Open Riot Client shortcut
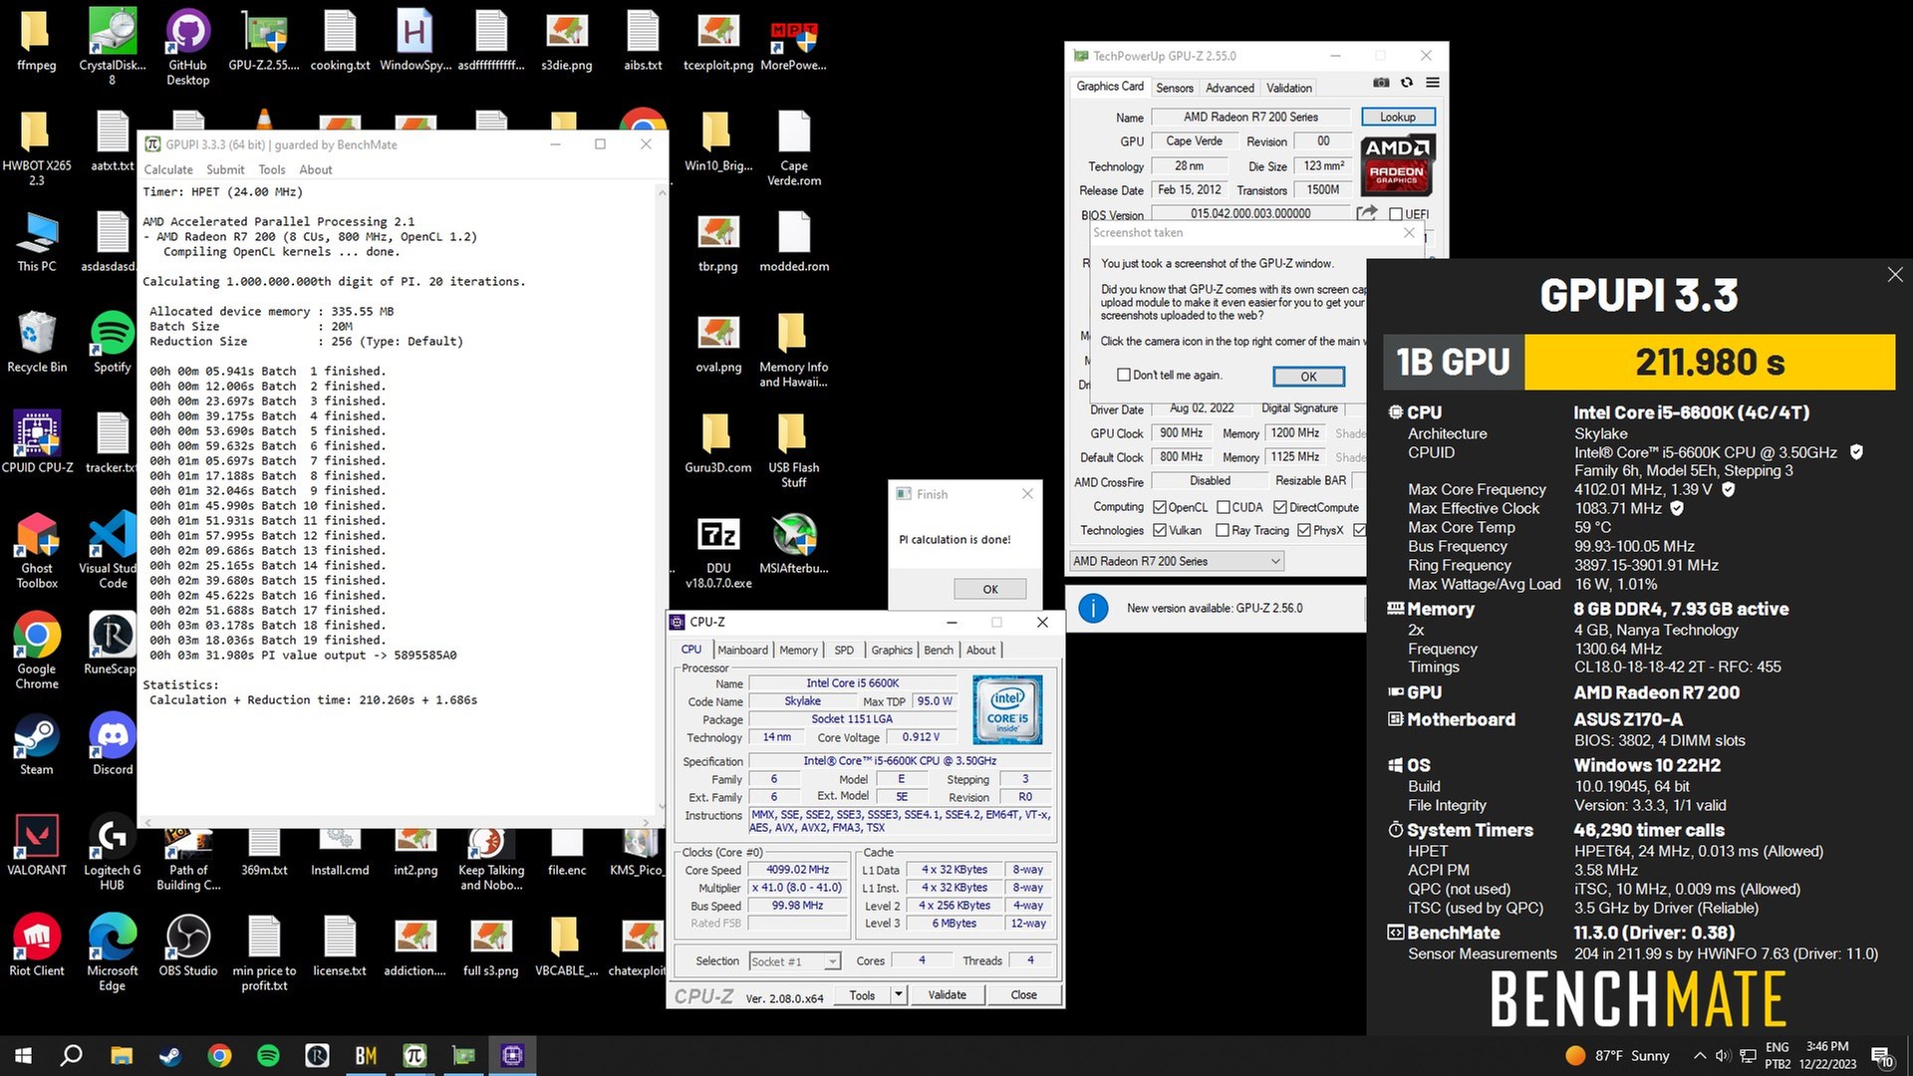1913x1076 pixels. point(37,944)
